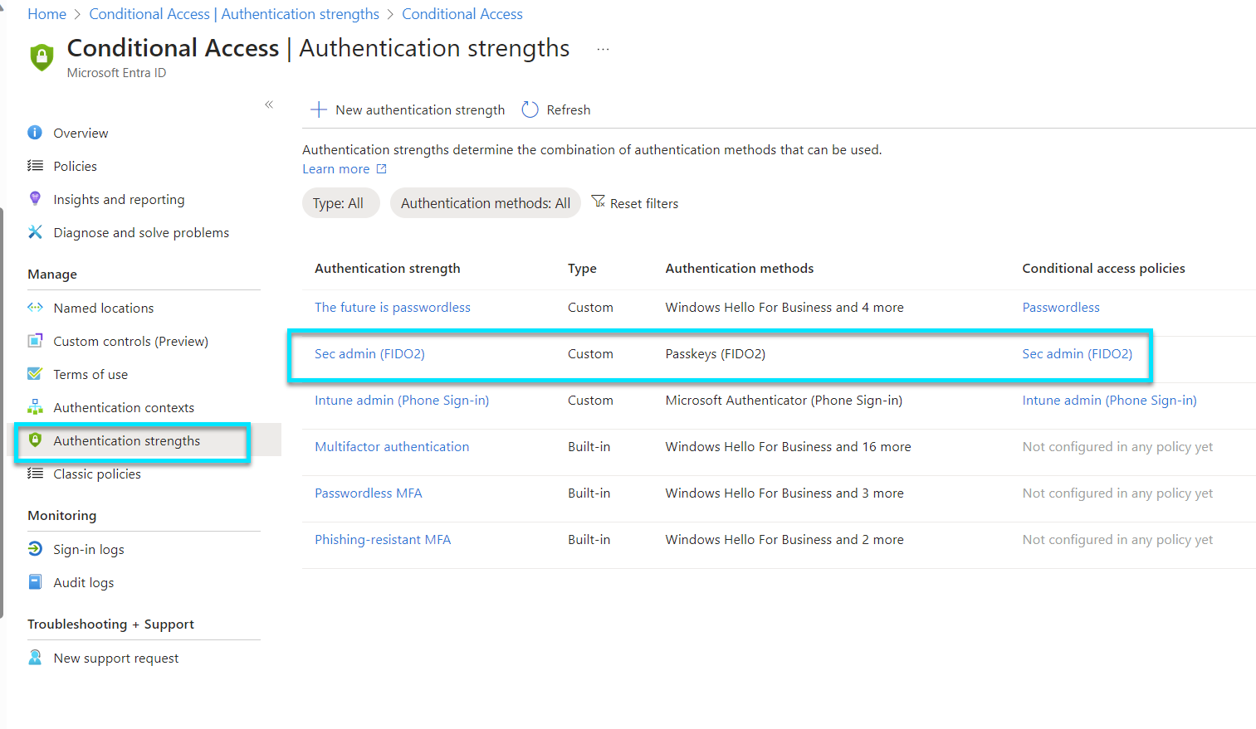Screen dimensions: 1256x729
Task: Open Conditional Access | Authentication strengths breadcrumb
Action: [x=234, y=14]
